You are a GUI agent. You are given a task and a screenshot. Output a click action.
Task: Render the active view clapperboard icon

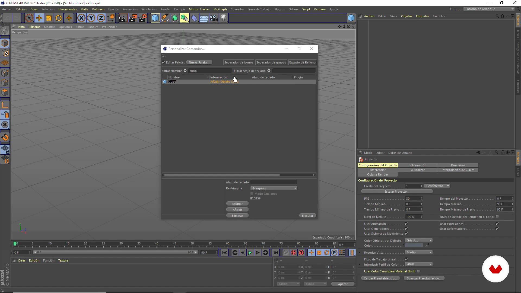pos(122,18)
